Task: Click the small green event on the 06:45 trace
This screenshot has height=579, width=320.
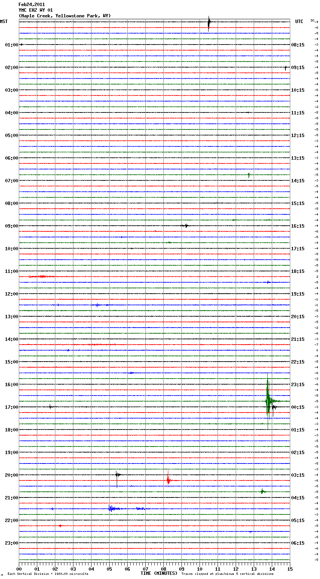Action: coord(249,175)
